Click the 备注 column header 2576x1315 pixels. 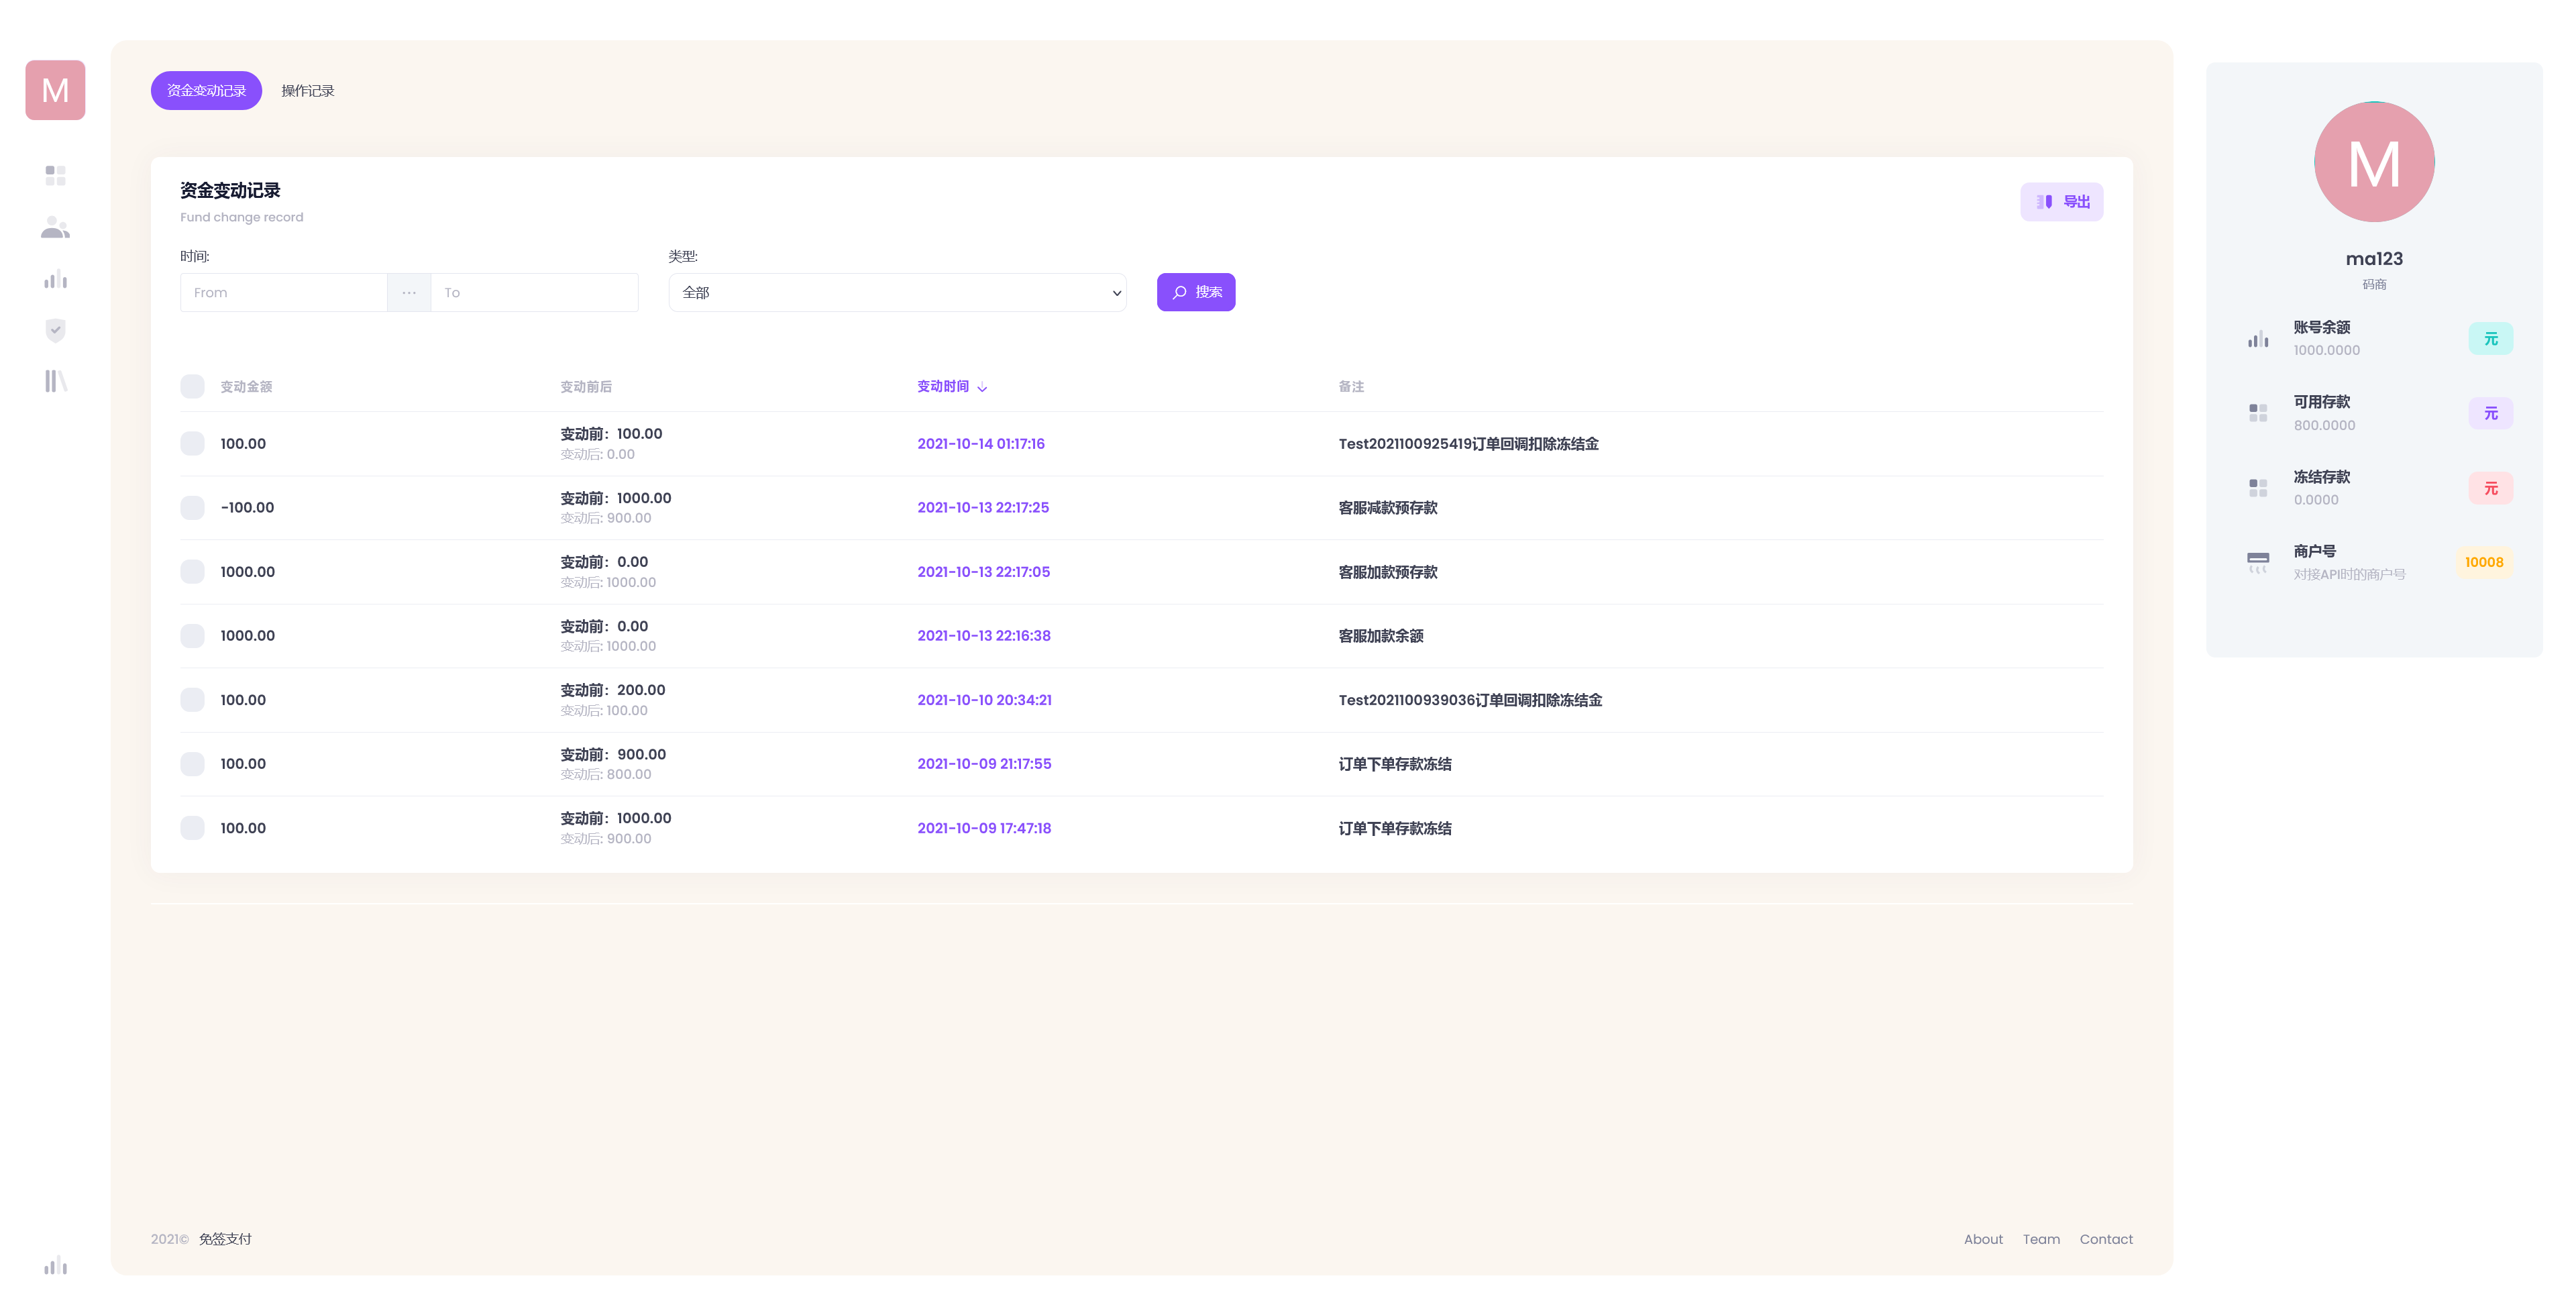[1351, 387]
